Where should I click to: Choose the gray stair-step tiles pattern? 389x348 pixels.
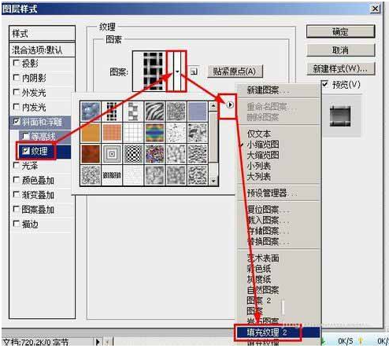pyautogui.click(x=133, y=112)
